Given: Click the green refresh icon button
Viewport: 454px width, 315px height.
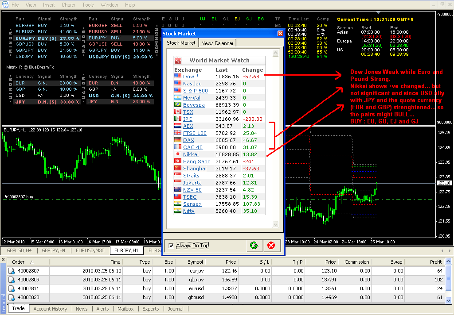Looking at the screenshot, I should click(254, 246).
